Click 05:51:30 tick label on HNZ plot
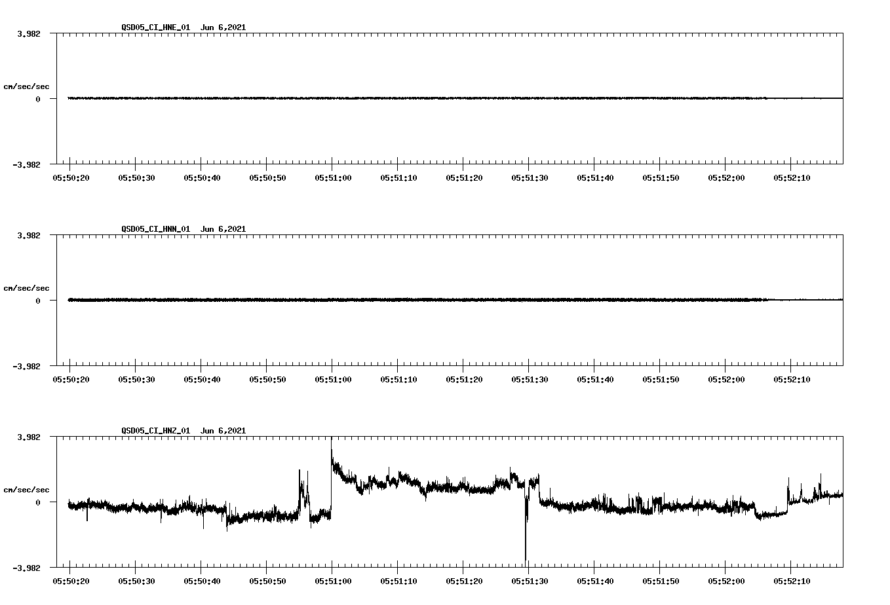 pyautogui.click(x=530, y=581)
